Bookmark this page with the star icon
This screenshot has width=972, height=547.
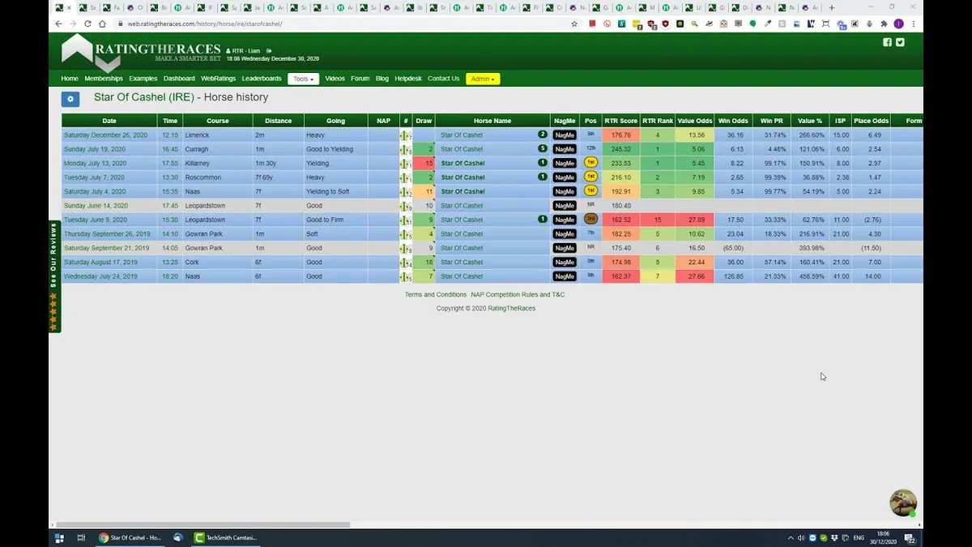[x=574, y=24]
